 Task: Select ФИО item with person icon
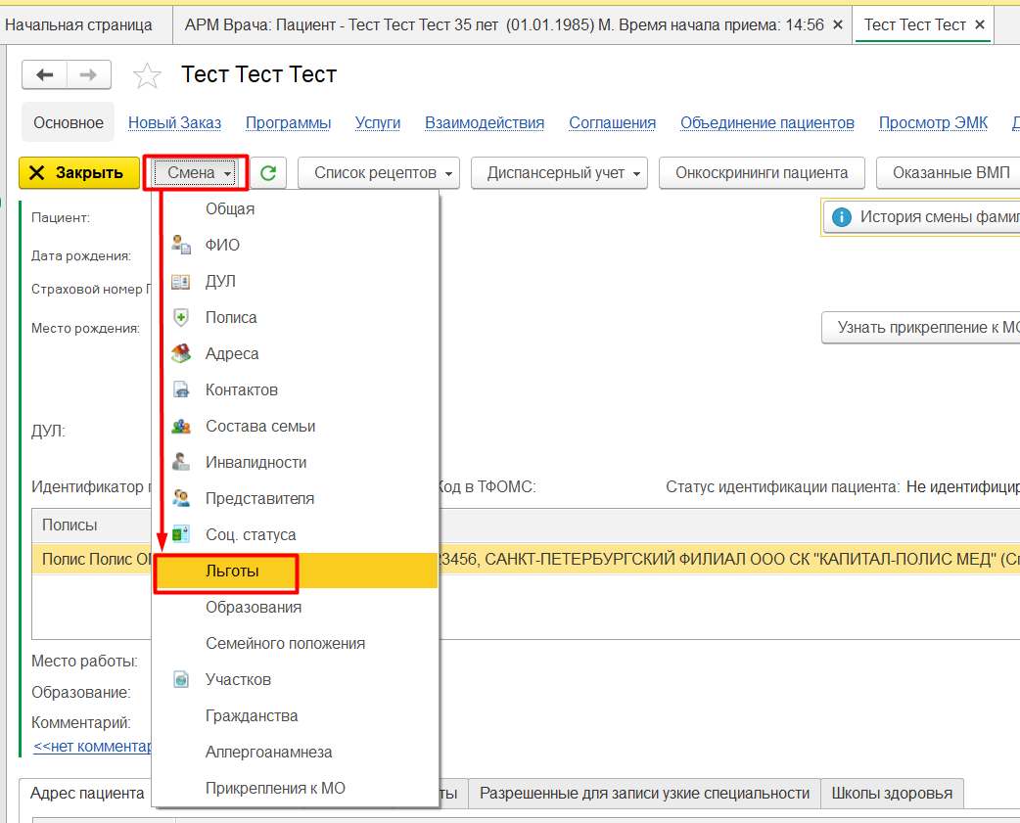pyautogui.click(x=222, y=246)
